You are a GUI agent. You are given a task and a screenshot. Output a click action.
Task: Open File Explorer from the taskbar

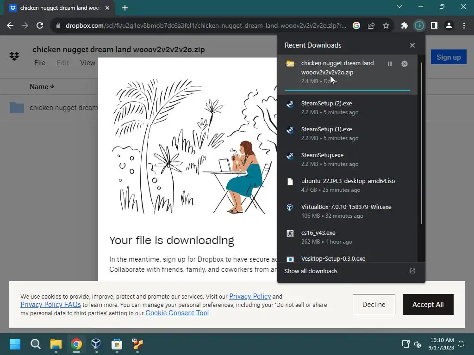tap(56, 344)
